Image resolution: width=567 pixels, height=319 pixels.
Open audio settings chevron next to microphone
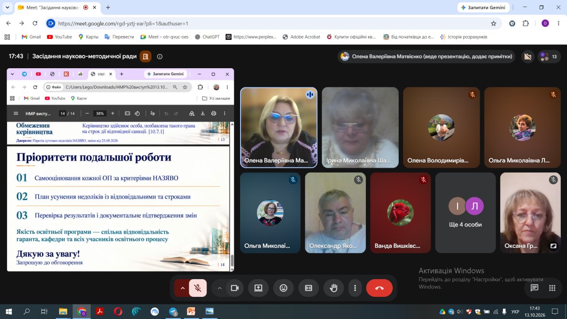[x=182, y=288]
